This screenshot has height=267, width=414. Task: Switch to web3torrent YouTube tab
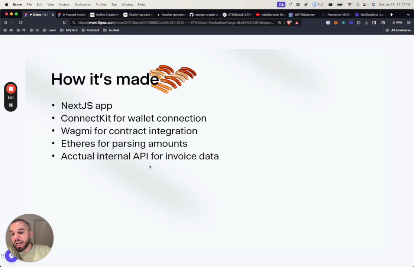pos(271,15)
